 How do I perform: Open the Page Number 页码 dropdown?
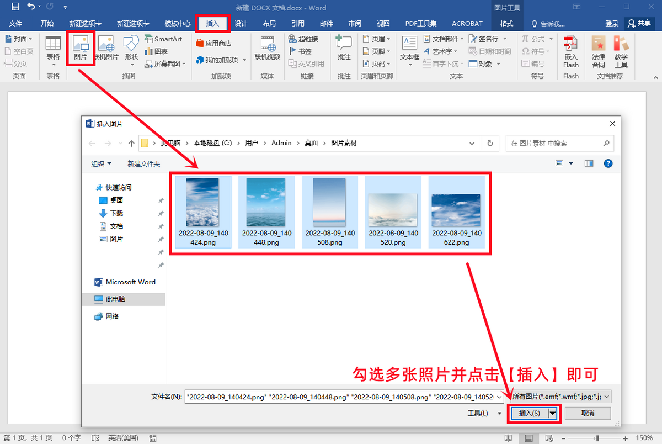coord(377,64)
